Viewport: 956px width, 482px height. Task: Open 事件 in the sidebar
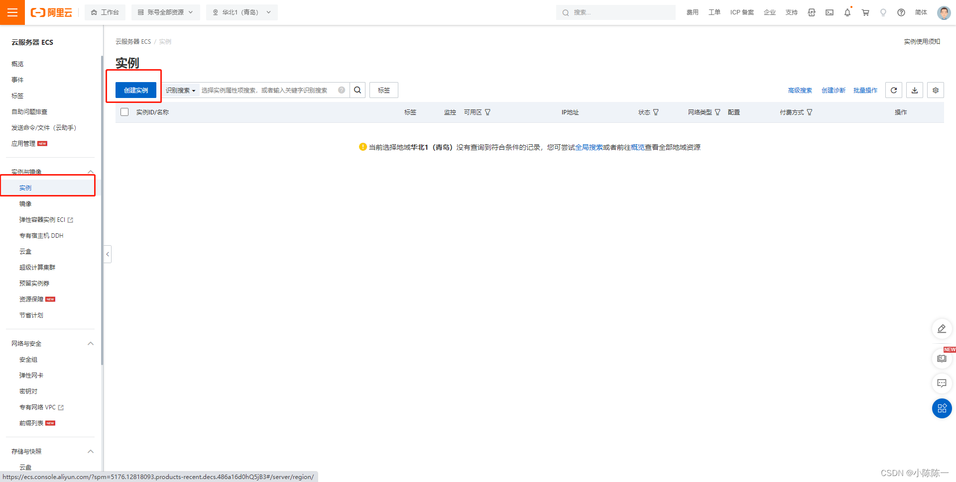17,80
